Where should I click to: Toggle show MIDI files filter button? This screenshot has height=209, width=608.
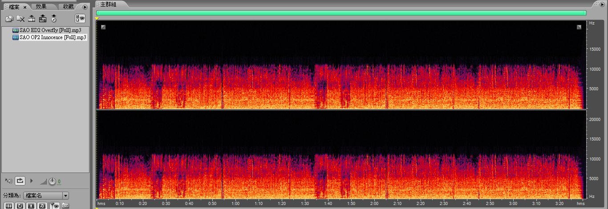[x=42, y=205]
